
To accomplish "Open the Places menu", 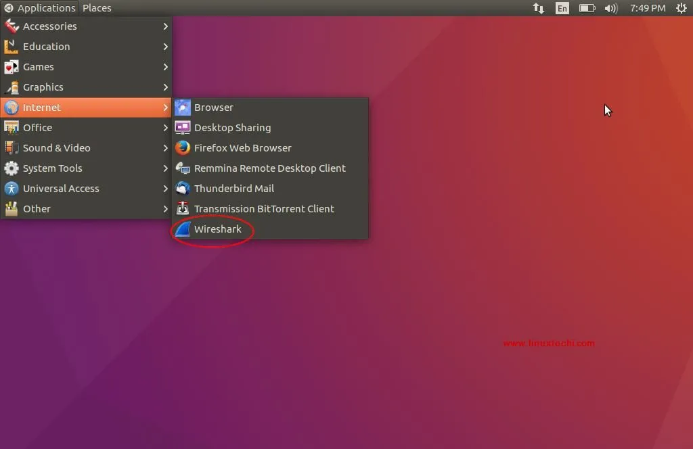I will [x=96, y=7].
